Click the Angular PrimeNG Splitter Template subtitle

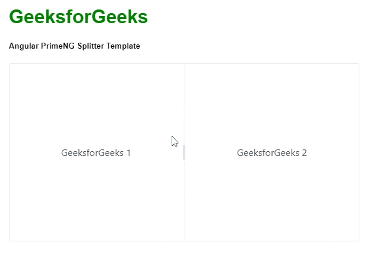74,46
